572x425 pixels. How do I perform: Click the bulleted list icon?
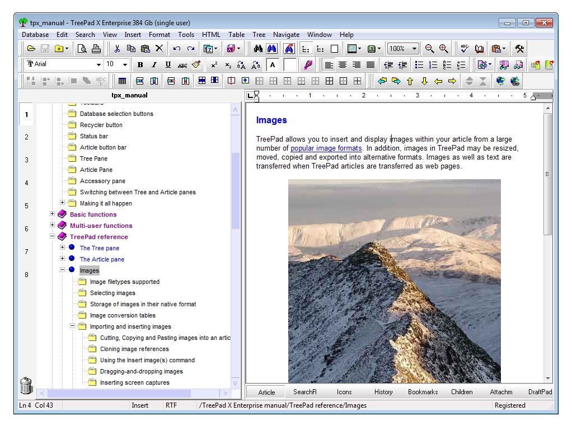(x=419, y=65)
